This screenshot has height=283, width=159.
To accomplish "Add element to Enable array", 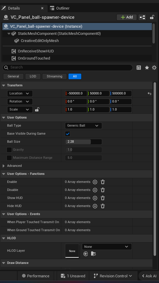I will 95,182.
